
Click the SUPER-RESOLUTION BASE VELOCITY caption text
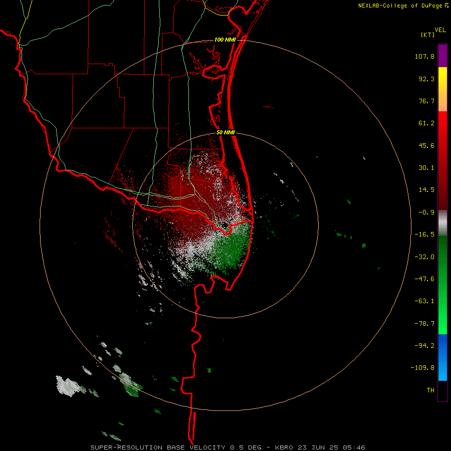158,447
